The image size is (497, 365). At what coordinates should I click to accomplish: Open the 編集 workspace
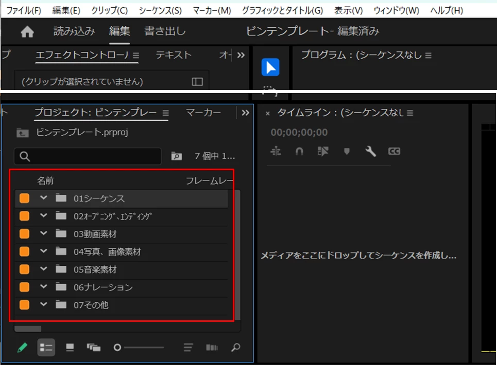(119, 31)
